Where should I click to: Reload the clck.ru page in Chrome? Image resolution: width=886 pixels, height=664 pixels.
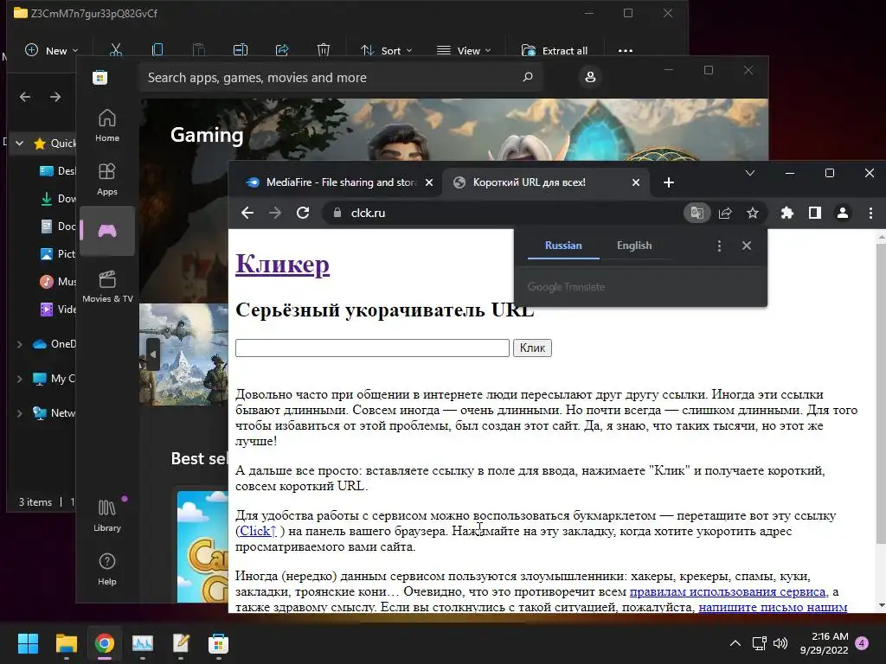tap(303, 213)
